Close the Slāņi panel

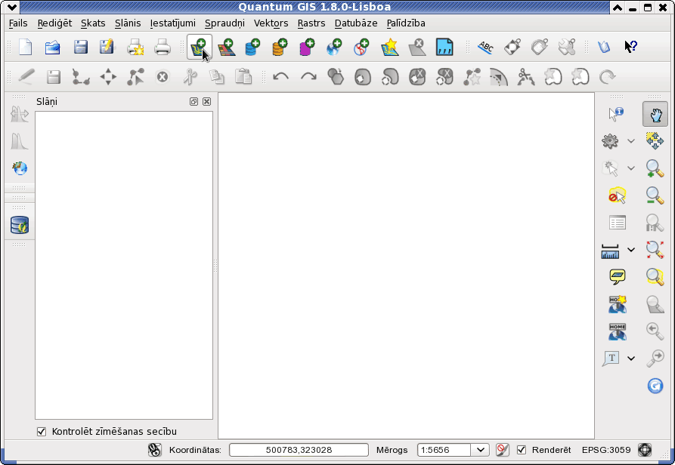click(206, 101)
